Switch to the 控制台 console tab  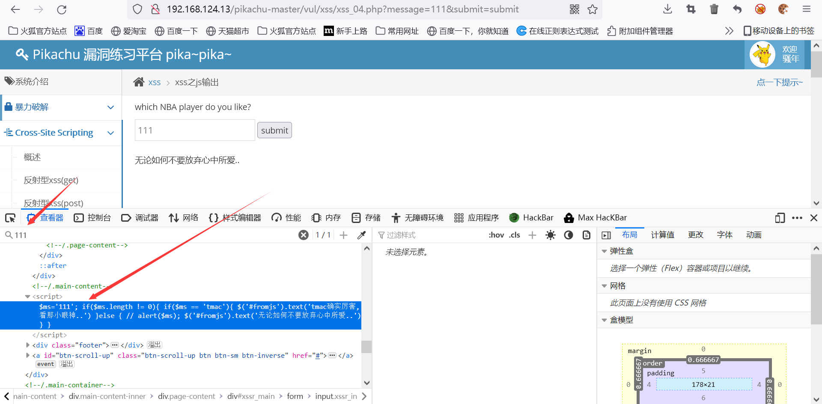click(92, 217)
